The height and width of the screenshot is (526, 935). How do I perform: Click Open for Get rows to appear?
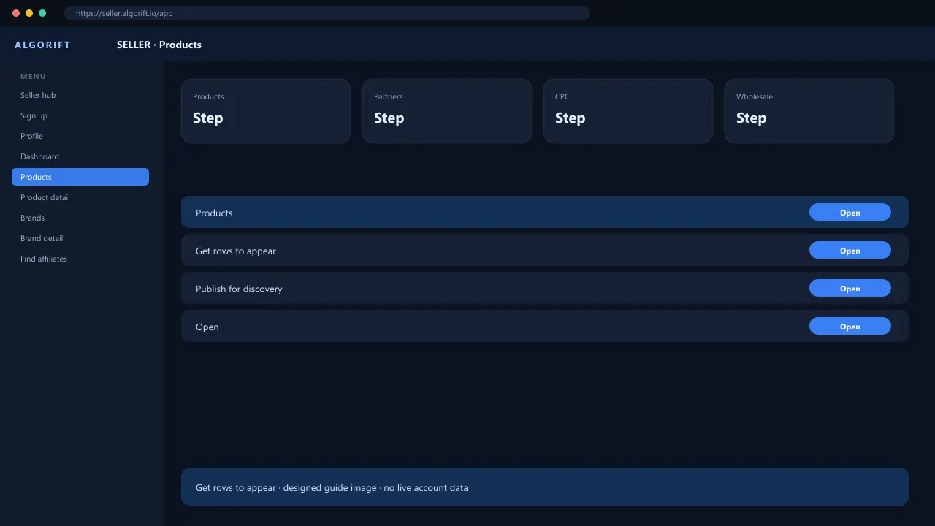point(850,251)
